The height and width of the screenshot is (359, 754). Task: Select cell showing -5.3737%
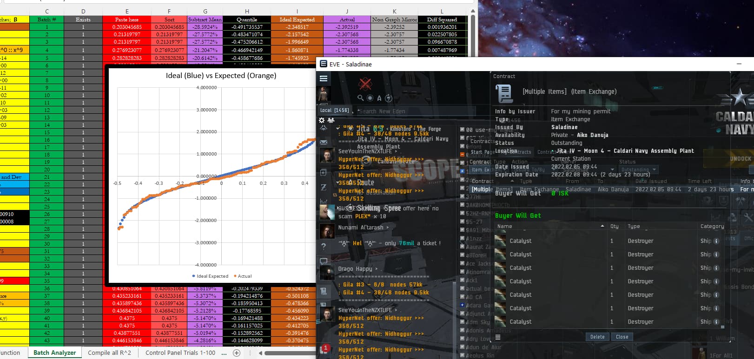tap(205, 296)
